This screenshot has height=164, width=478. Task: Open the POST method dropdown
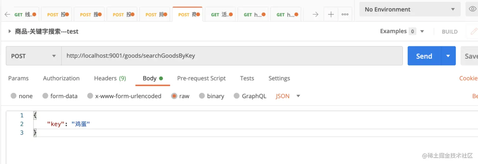click(34, 56)
